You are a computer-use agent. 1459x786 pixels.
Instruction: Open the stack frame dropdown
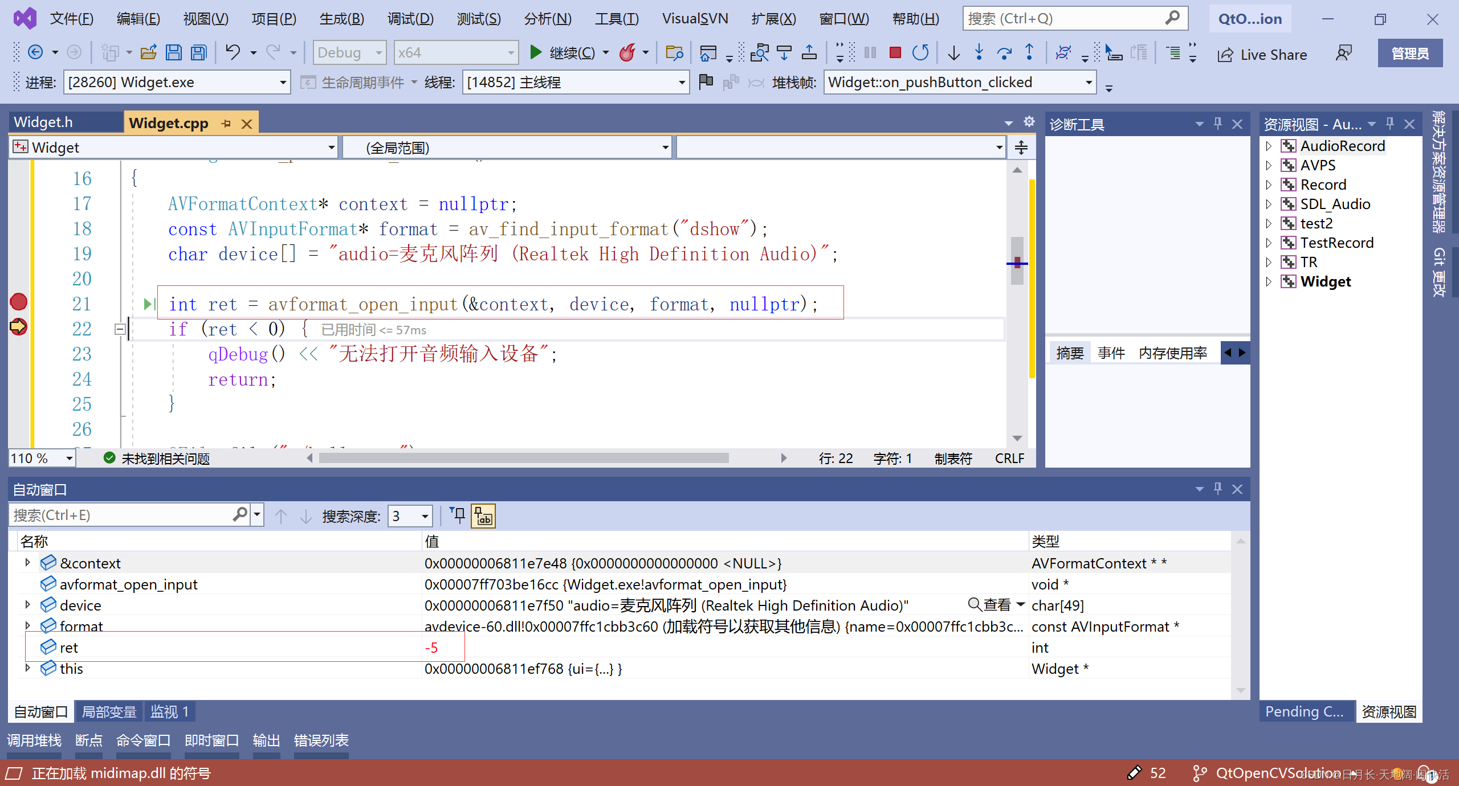coord(1089,83)
